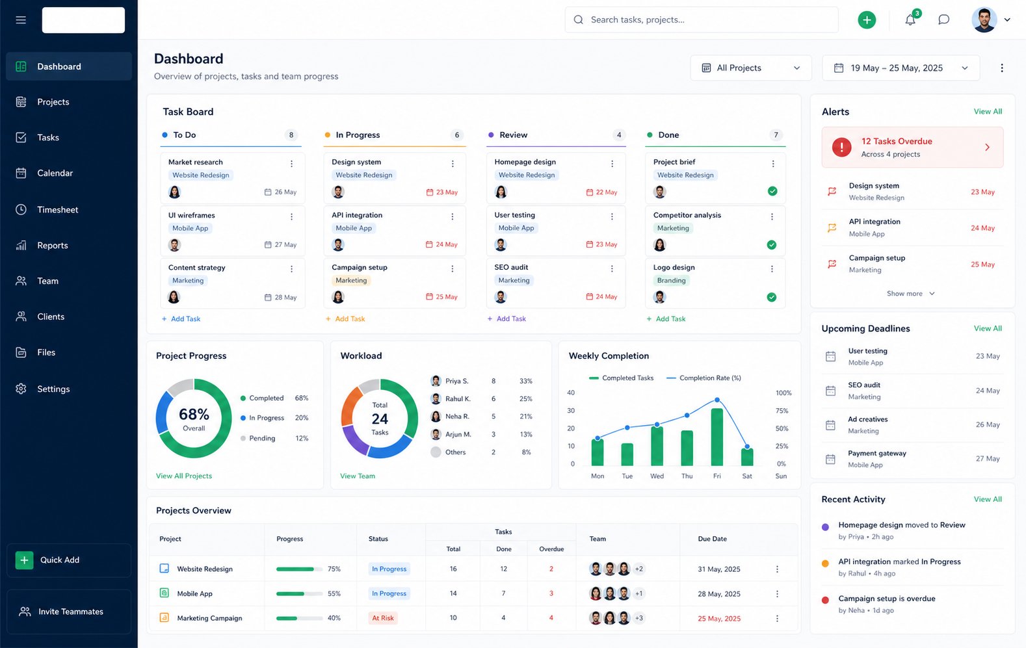Open the notifications bell
Viewport: 1026px width, 648px height.
[x=910, y=19]
